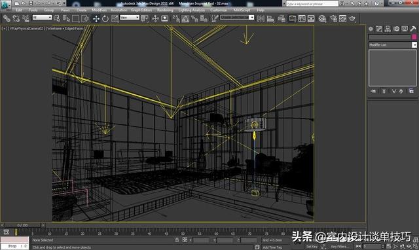Toggle Keyboard Shortcut Override
This screenshot has width=419, height=250.
pos(165,18)
